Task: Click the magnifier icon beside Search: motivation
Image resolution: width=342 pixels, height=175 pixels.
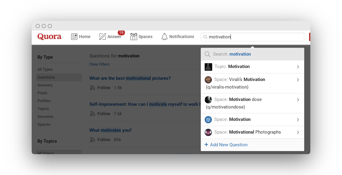Action: (207, 54)
